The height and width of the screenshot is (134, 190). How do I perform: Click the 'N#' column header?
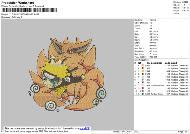click(x=140, y=63)
